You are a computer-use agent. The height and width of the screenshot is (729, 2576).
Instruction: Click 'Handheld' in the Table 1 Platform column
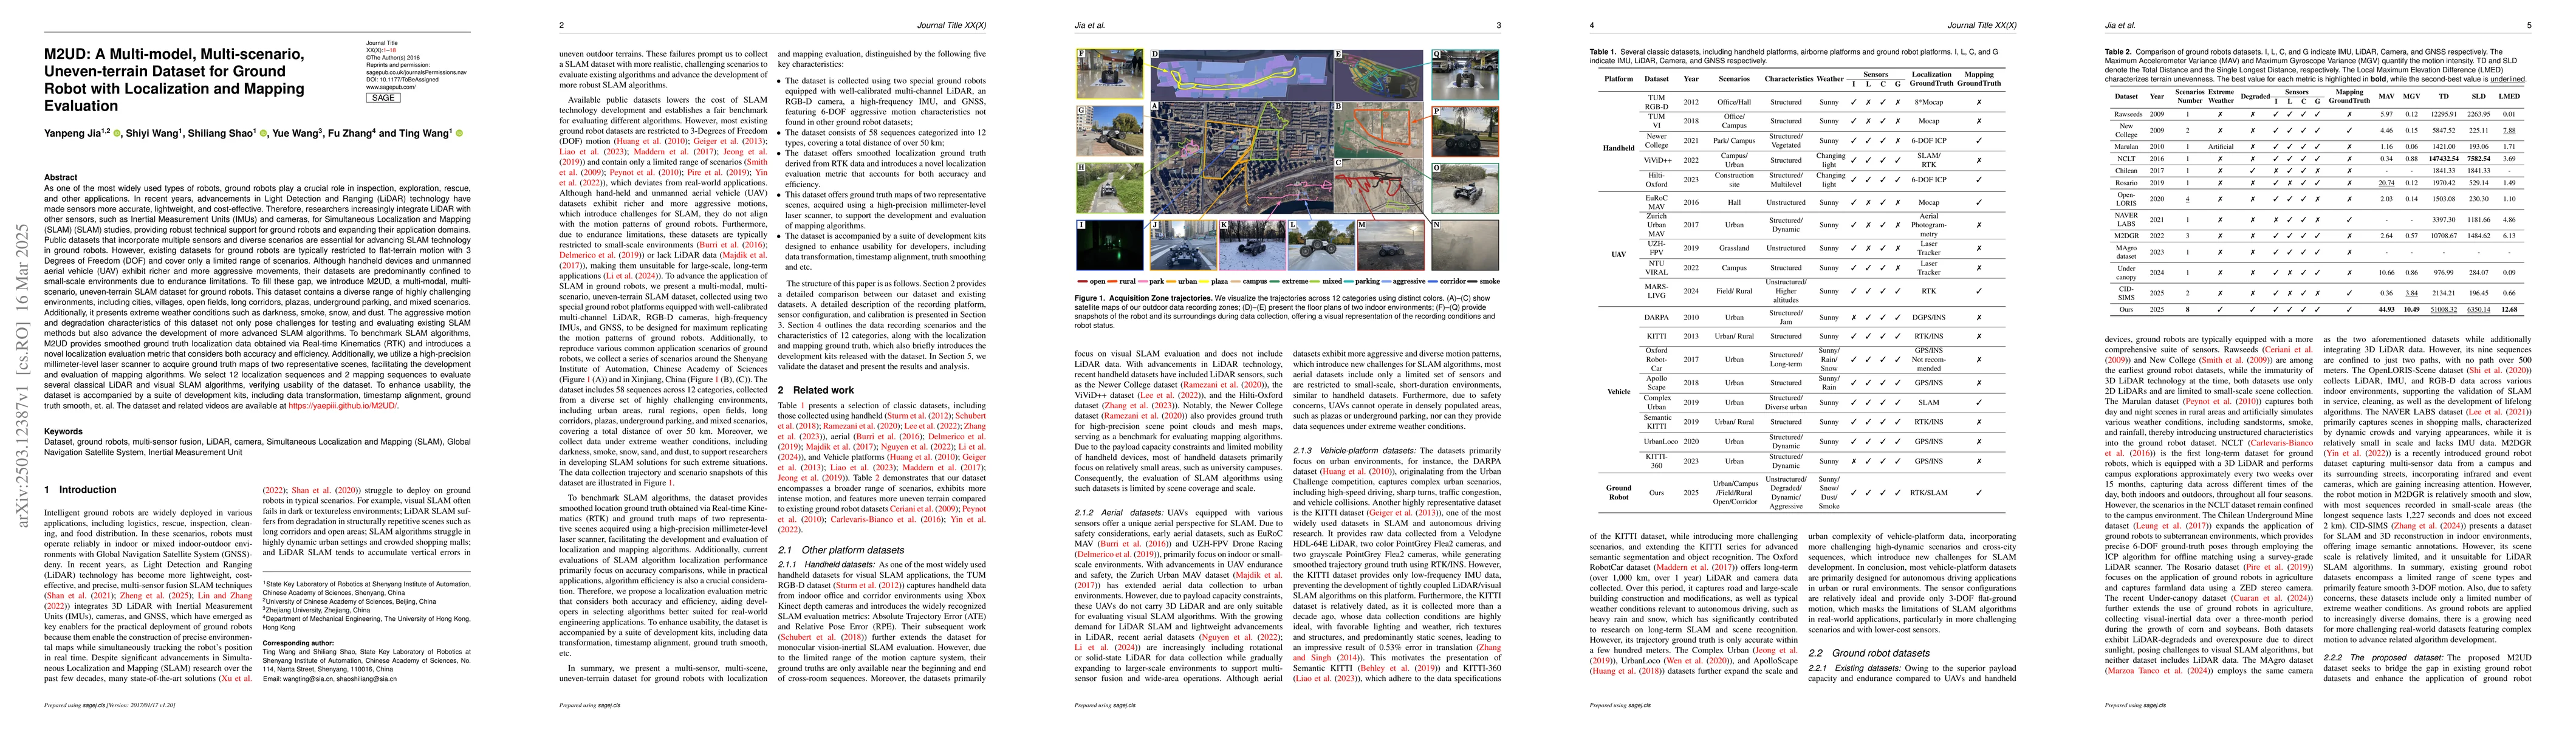click(x=1619, y=148)
